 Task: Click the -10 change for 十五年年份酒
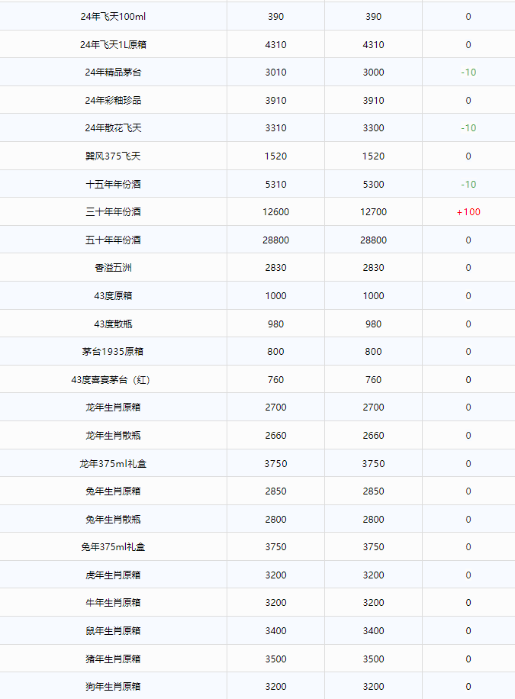click(468, 184)
